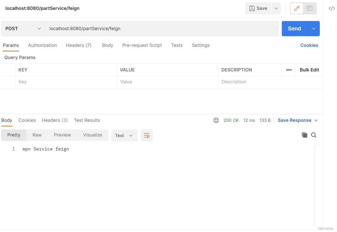Expand the Save Response dropdown chevron
The height and width of the screenshot is (232, 337).
[316, 120]
